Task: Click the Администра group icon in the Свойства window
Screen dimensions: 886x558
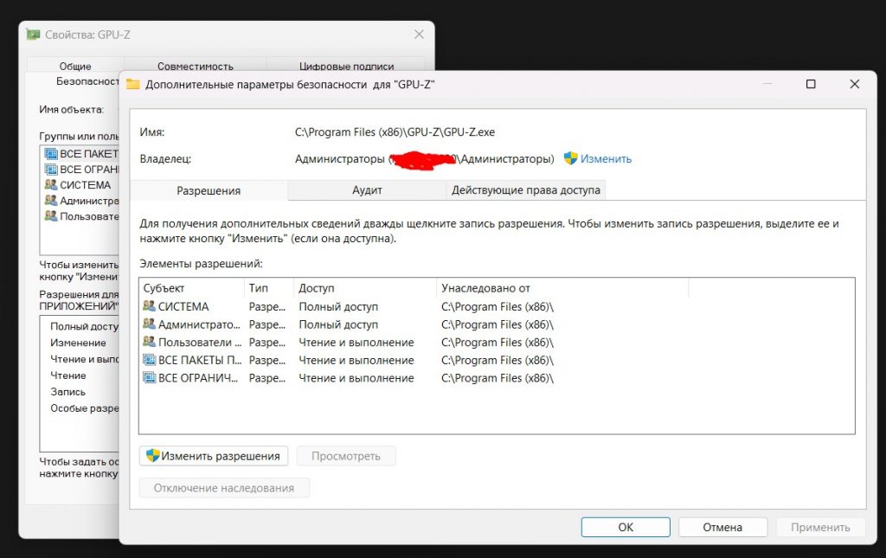Action: tap(51, 201)
